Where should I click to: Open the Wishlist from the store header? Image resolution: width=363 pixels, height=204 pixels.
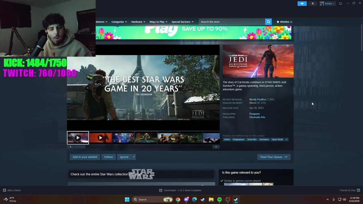click(284, 22)
